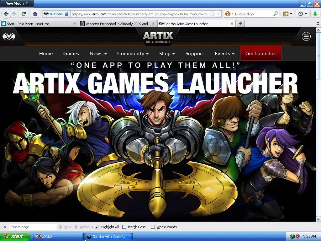The width and height of the screenshot is (321, 241).
Task: Reload the current page
Action: [x=24, y=14]
